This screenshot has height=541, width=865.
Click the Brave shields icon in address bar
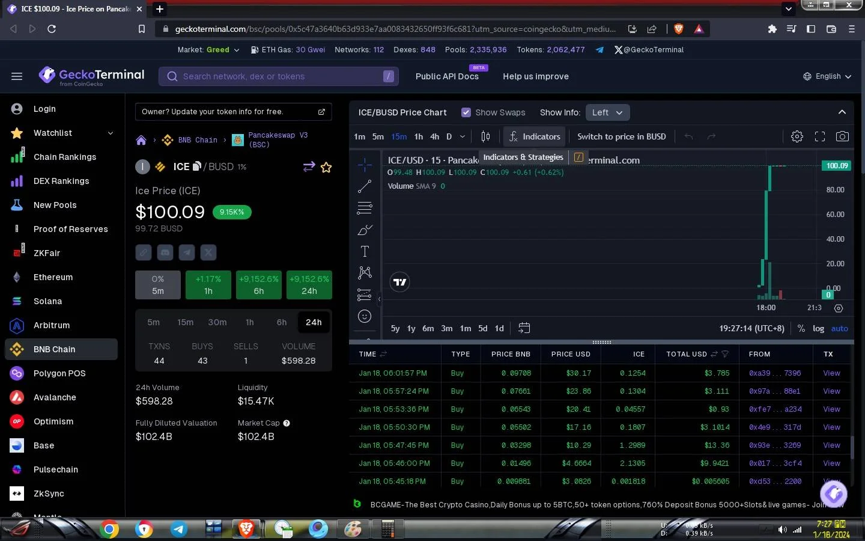[679, 29]
